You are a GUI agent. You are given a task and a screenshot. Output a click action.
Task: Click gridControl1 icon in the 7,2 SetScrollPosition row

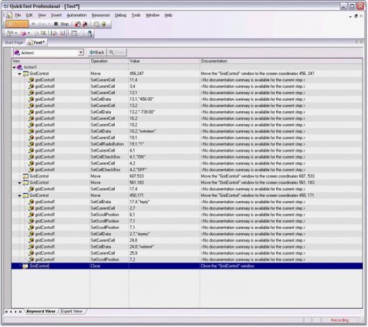tap(31, 260)
